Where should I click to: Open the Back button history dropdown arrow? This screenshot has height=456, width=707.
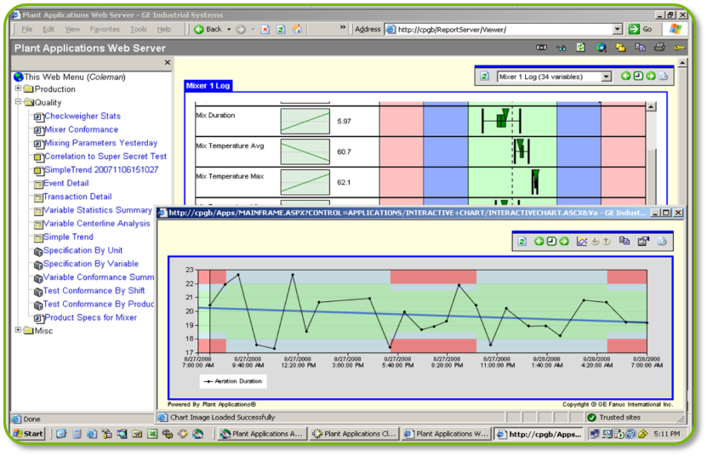[x=229, y=29]
